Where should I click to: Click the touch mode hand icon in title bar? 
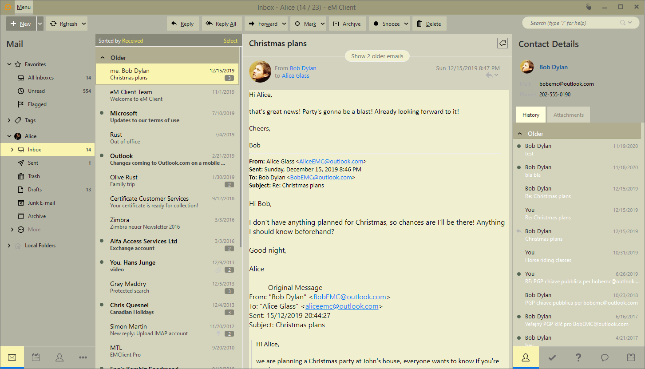tap(589, 7)
